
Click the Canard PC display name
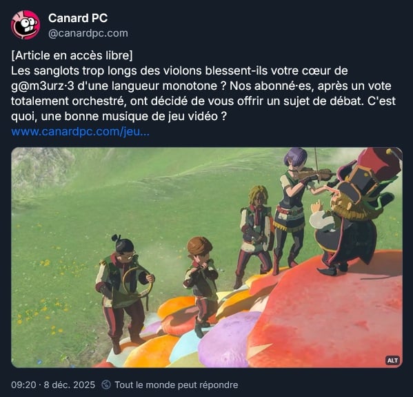coord(78,18)
